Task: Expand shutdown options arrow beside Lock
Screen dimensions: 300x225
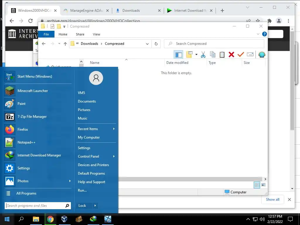Action: tap(95, 206)
